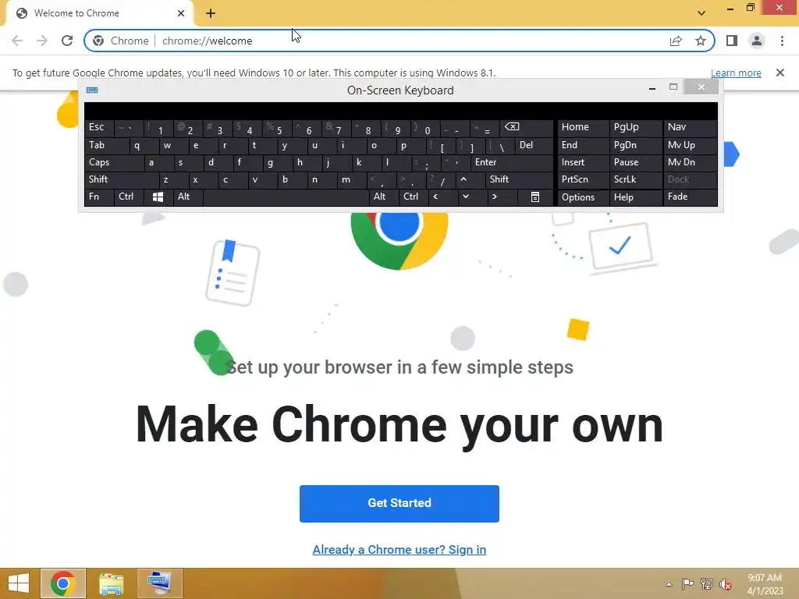Open Chrome side panel

pos(732,41)
